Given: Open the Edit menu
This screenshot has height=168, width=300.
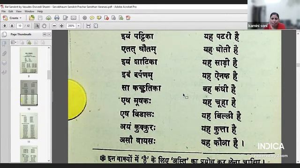Looking at the screenshot, I should point(11,11).
